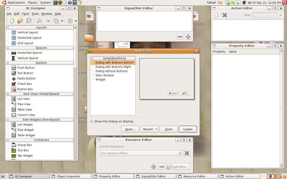Choose the Group Box container icon
This screenshot has width=287, height=179.
pyautogui.click(x=13, y=145)
